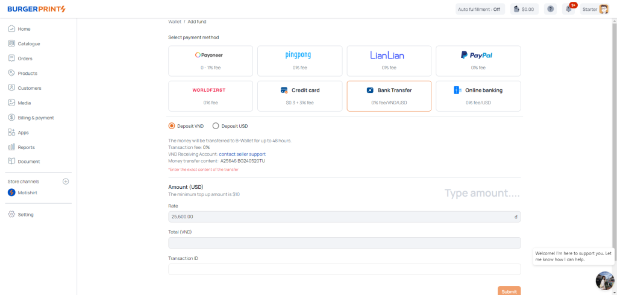The image size is (617, 295).
Task: Open the Catalogue sidebar icon
Action: point(11,43)
